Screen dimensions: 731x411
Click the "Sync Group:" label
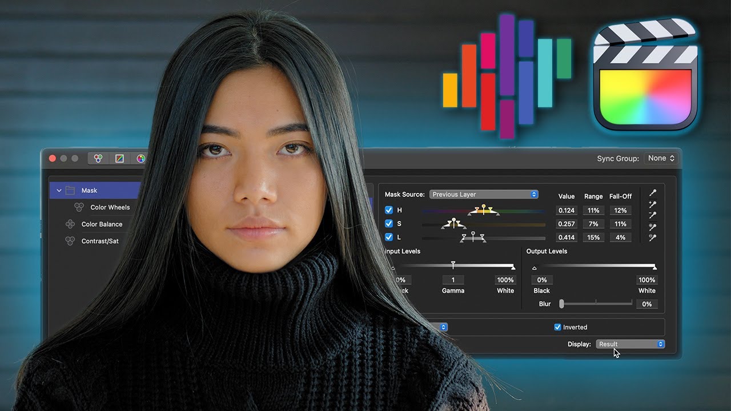pos(618,158)
